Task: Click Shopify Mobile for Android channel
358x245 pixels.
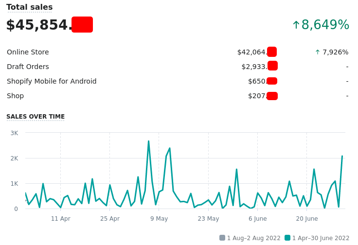Action: point(52,81)
